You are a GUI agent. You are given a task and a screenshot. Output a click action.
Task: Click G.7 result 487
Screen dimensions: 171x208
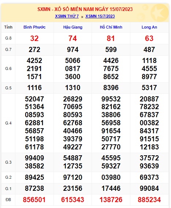[x=149, y=50]
